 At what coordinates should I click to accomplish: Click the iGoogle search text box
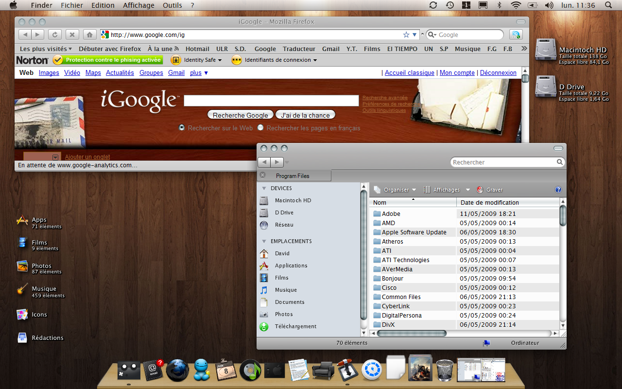coord(271,101)
